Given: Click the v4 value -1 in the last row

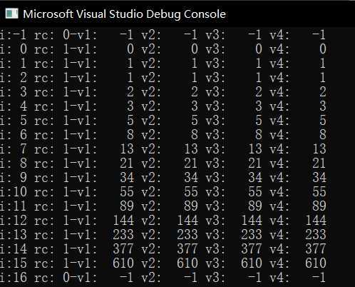Looking at the screenshot, I should tap(319, 278).
